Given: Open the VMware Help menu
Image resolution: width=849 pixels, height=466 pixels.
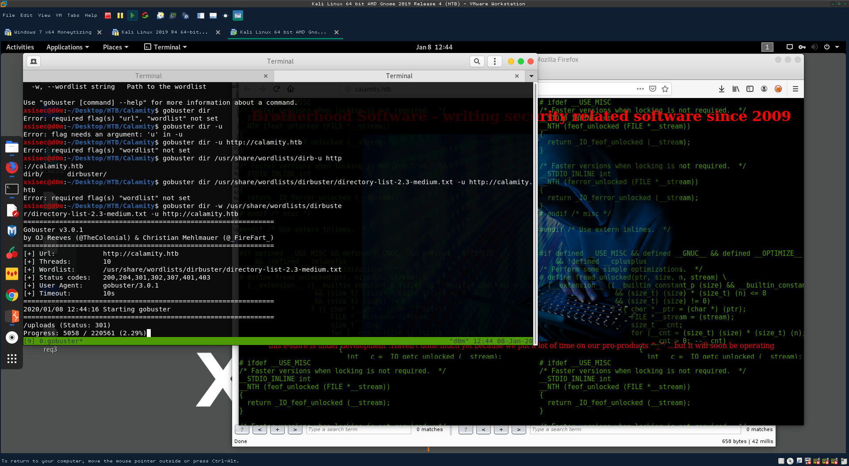Looking at the screenshot, I should pos(91,15).
